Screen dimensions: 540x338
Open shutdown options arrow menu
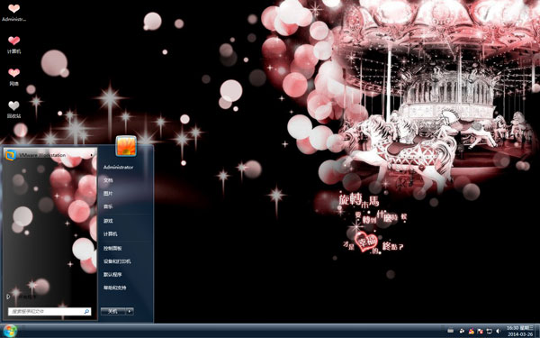click(130, 311)
